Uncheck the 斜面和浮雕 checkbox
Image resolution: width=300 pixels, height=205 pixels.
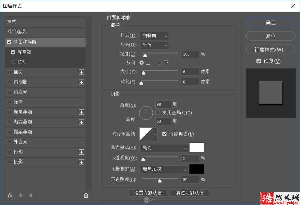9,42
